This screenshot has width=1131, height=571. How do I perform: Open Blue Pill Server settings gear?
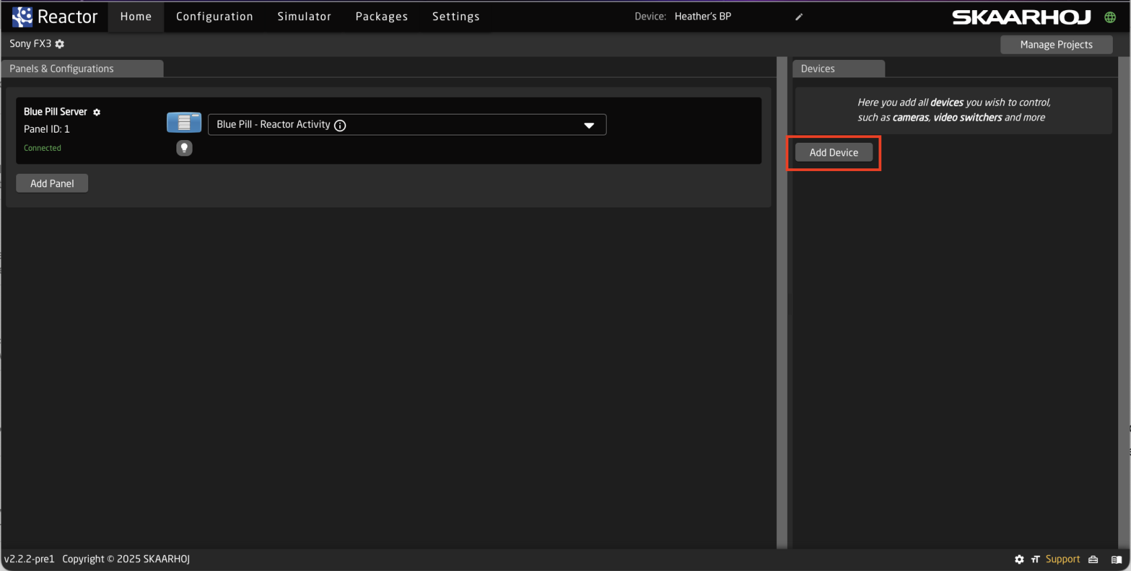pyautogui.click(x=97, y=112)
